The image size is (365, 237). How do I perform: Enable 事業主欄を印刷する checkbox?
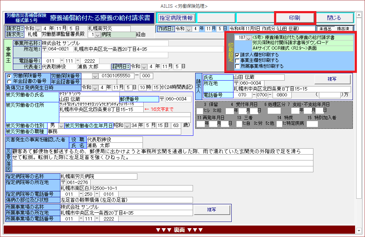click(238, 60)
